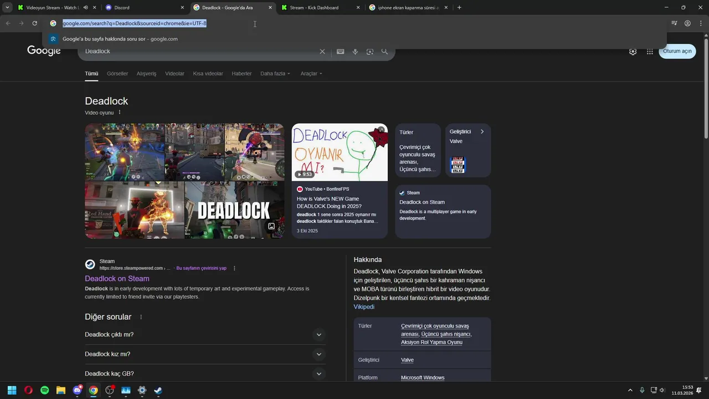Click the Oturum açın sign-in button

pos(677,51)
